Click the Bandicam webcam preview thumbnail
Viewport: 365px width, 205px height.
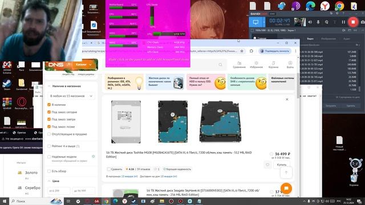pyautogui.click(x=300, y=22)
